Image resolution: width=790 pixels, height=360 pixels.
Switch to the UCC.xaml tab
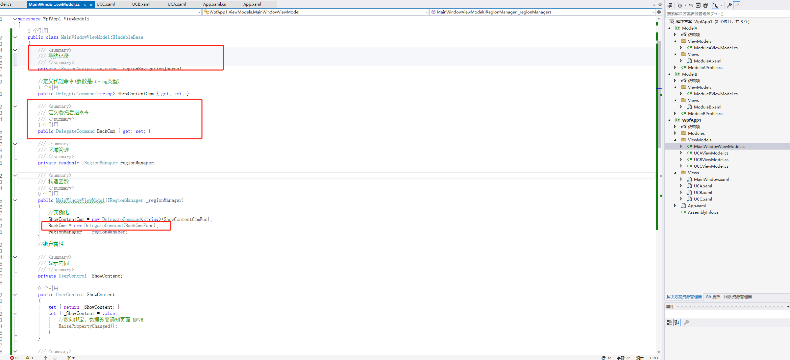click(x=106, y=4)
